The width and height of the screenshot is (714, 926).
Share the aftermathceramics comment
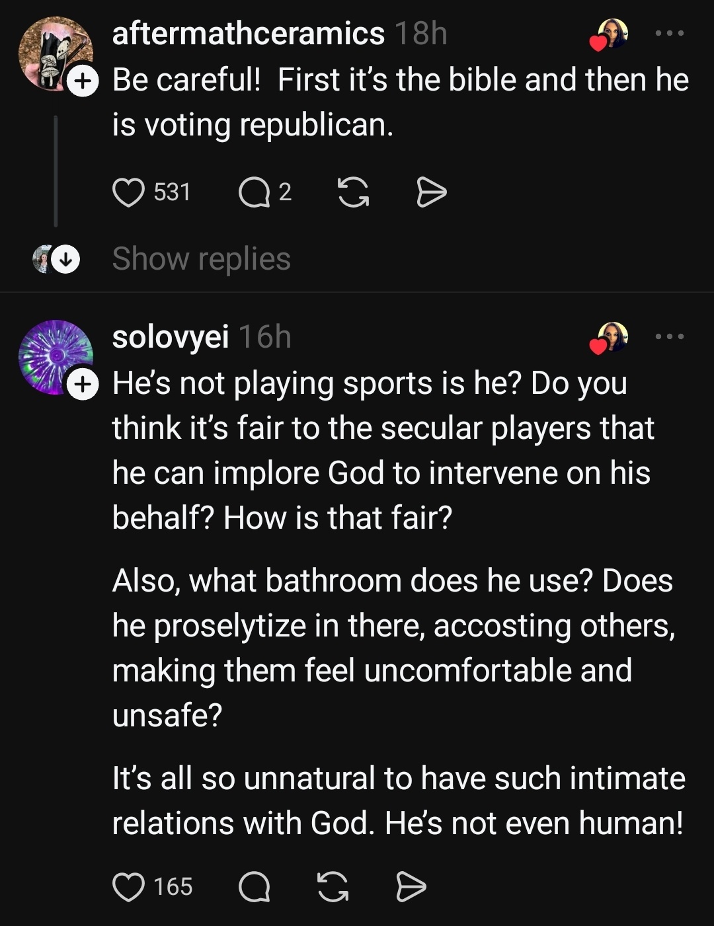[432, 192]
